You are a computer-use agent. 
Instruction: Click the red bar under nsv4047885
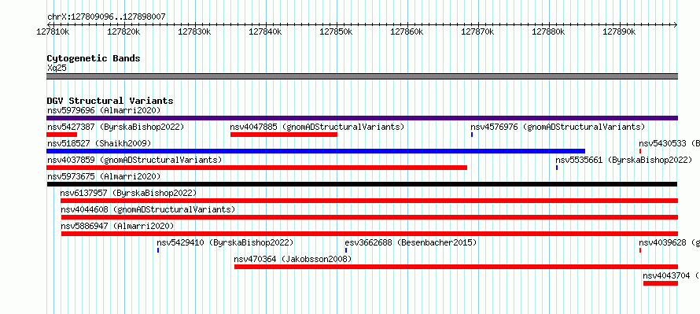(x=284, y=135)
